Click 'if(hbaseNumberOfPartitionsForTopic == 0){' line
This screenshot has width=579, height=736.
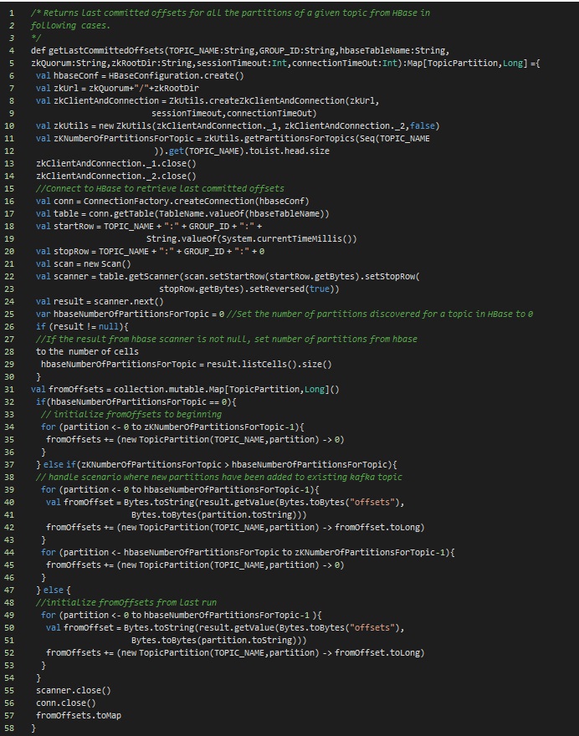coord(136,401)
